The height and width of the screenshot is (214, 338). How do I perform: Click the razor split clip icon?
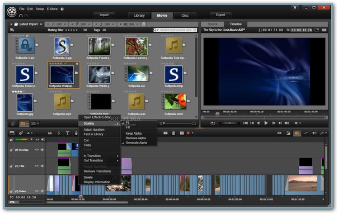click(x=165, y=134)
